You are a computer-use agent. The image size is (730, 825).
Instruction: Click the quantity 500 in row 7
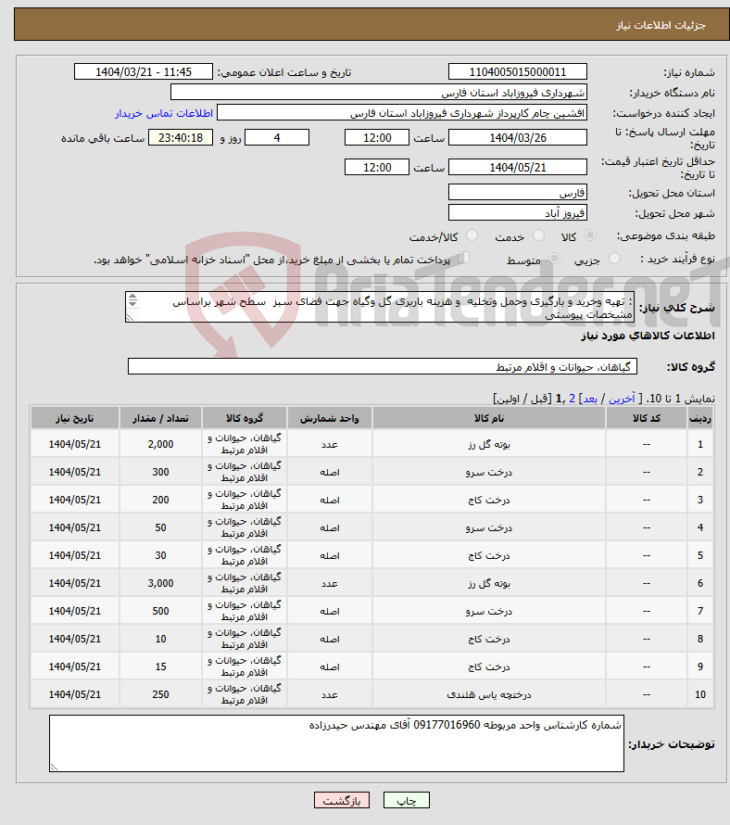(160, 612)
